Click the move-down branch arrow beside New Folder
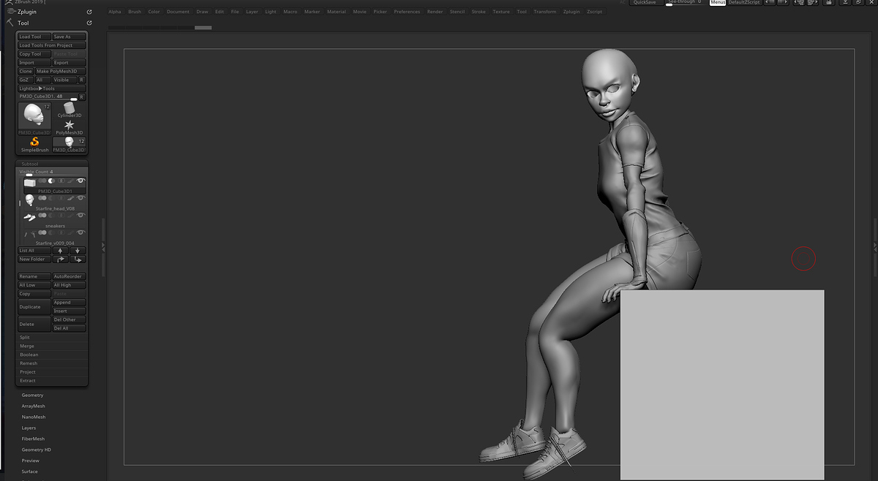 tap(78, 260)
